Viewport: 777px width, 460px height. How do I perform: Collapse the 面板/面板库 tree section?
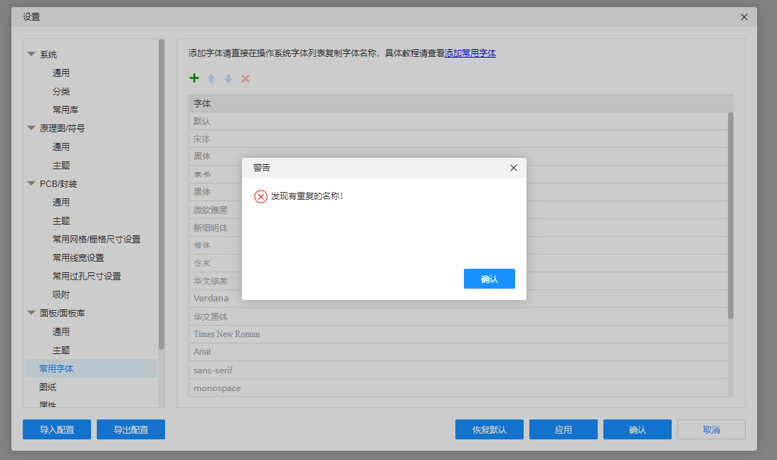[x=31, y=313]
